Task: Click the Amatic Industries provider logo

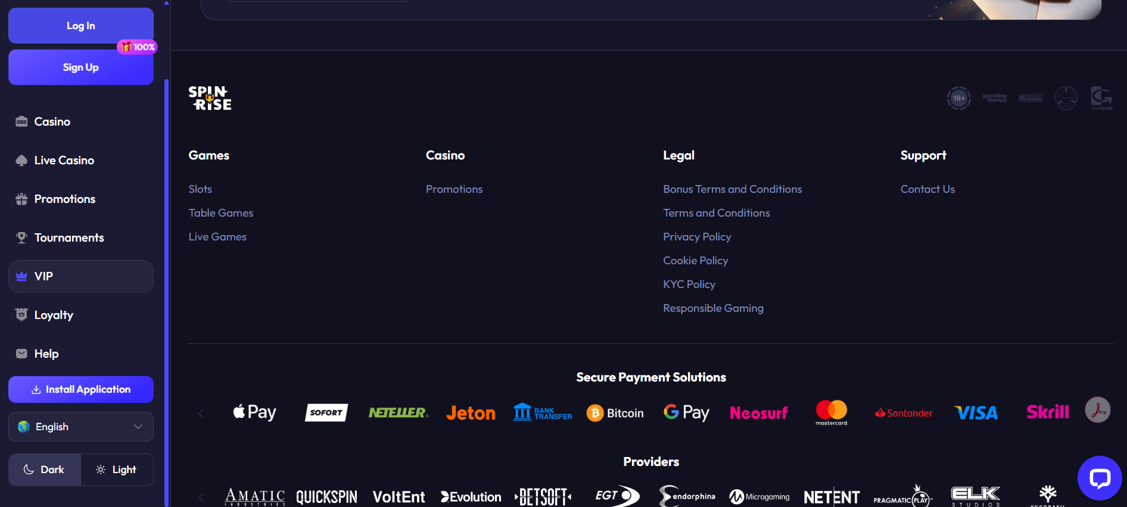Action: tap(254, 497)
